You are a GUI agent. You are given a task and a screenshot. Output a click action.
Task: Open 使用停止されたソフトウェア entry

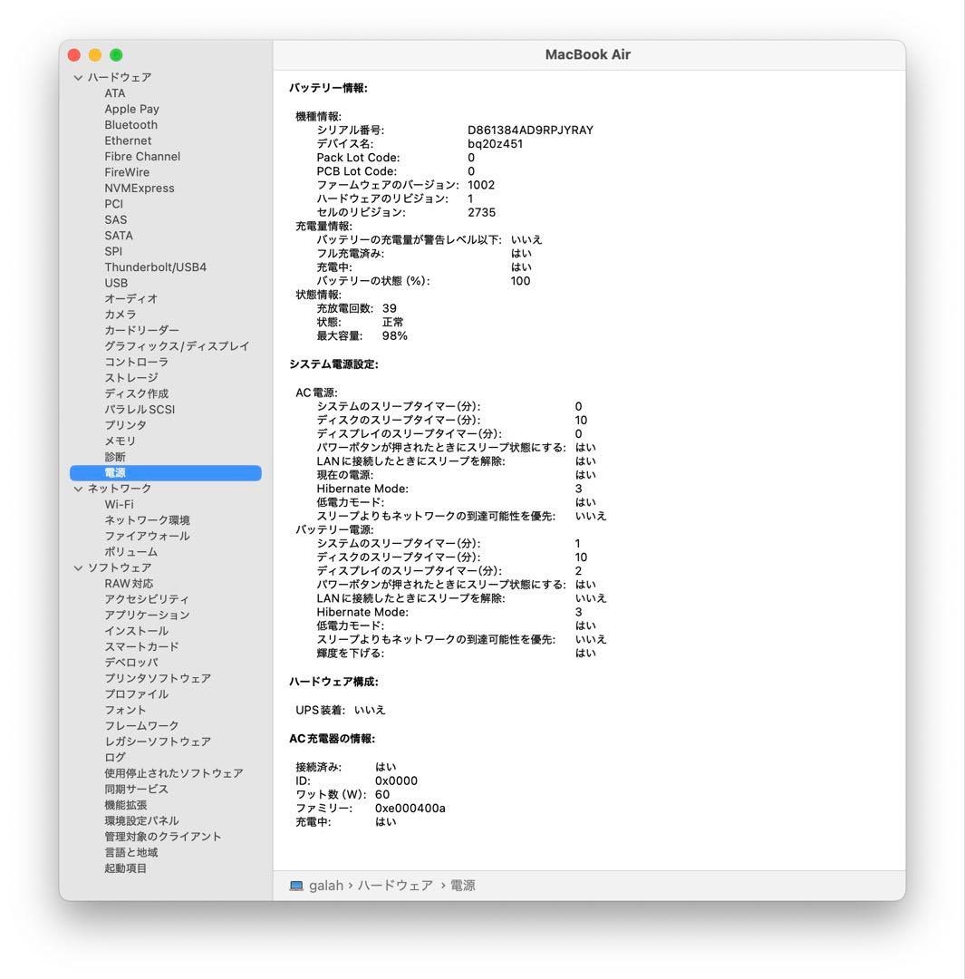(x=174, y=773)
